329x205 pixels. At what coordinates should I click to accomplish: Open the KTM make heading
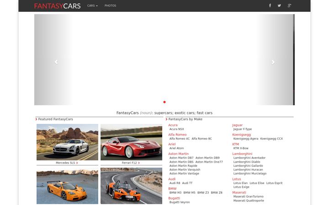pos(236,144)
